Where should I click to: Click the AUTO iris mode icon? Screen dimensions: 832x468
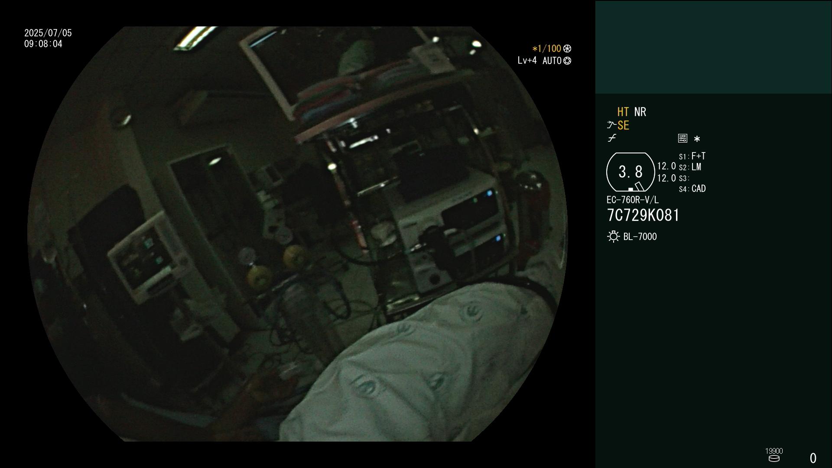[x=567, y=61]
